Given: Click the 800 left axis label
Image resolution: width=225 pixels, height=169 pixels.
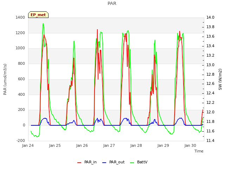Looking at the screenshot, I should click(x=21, y=63).
